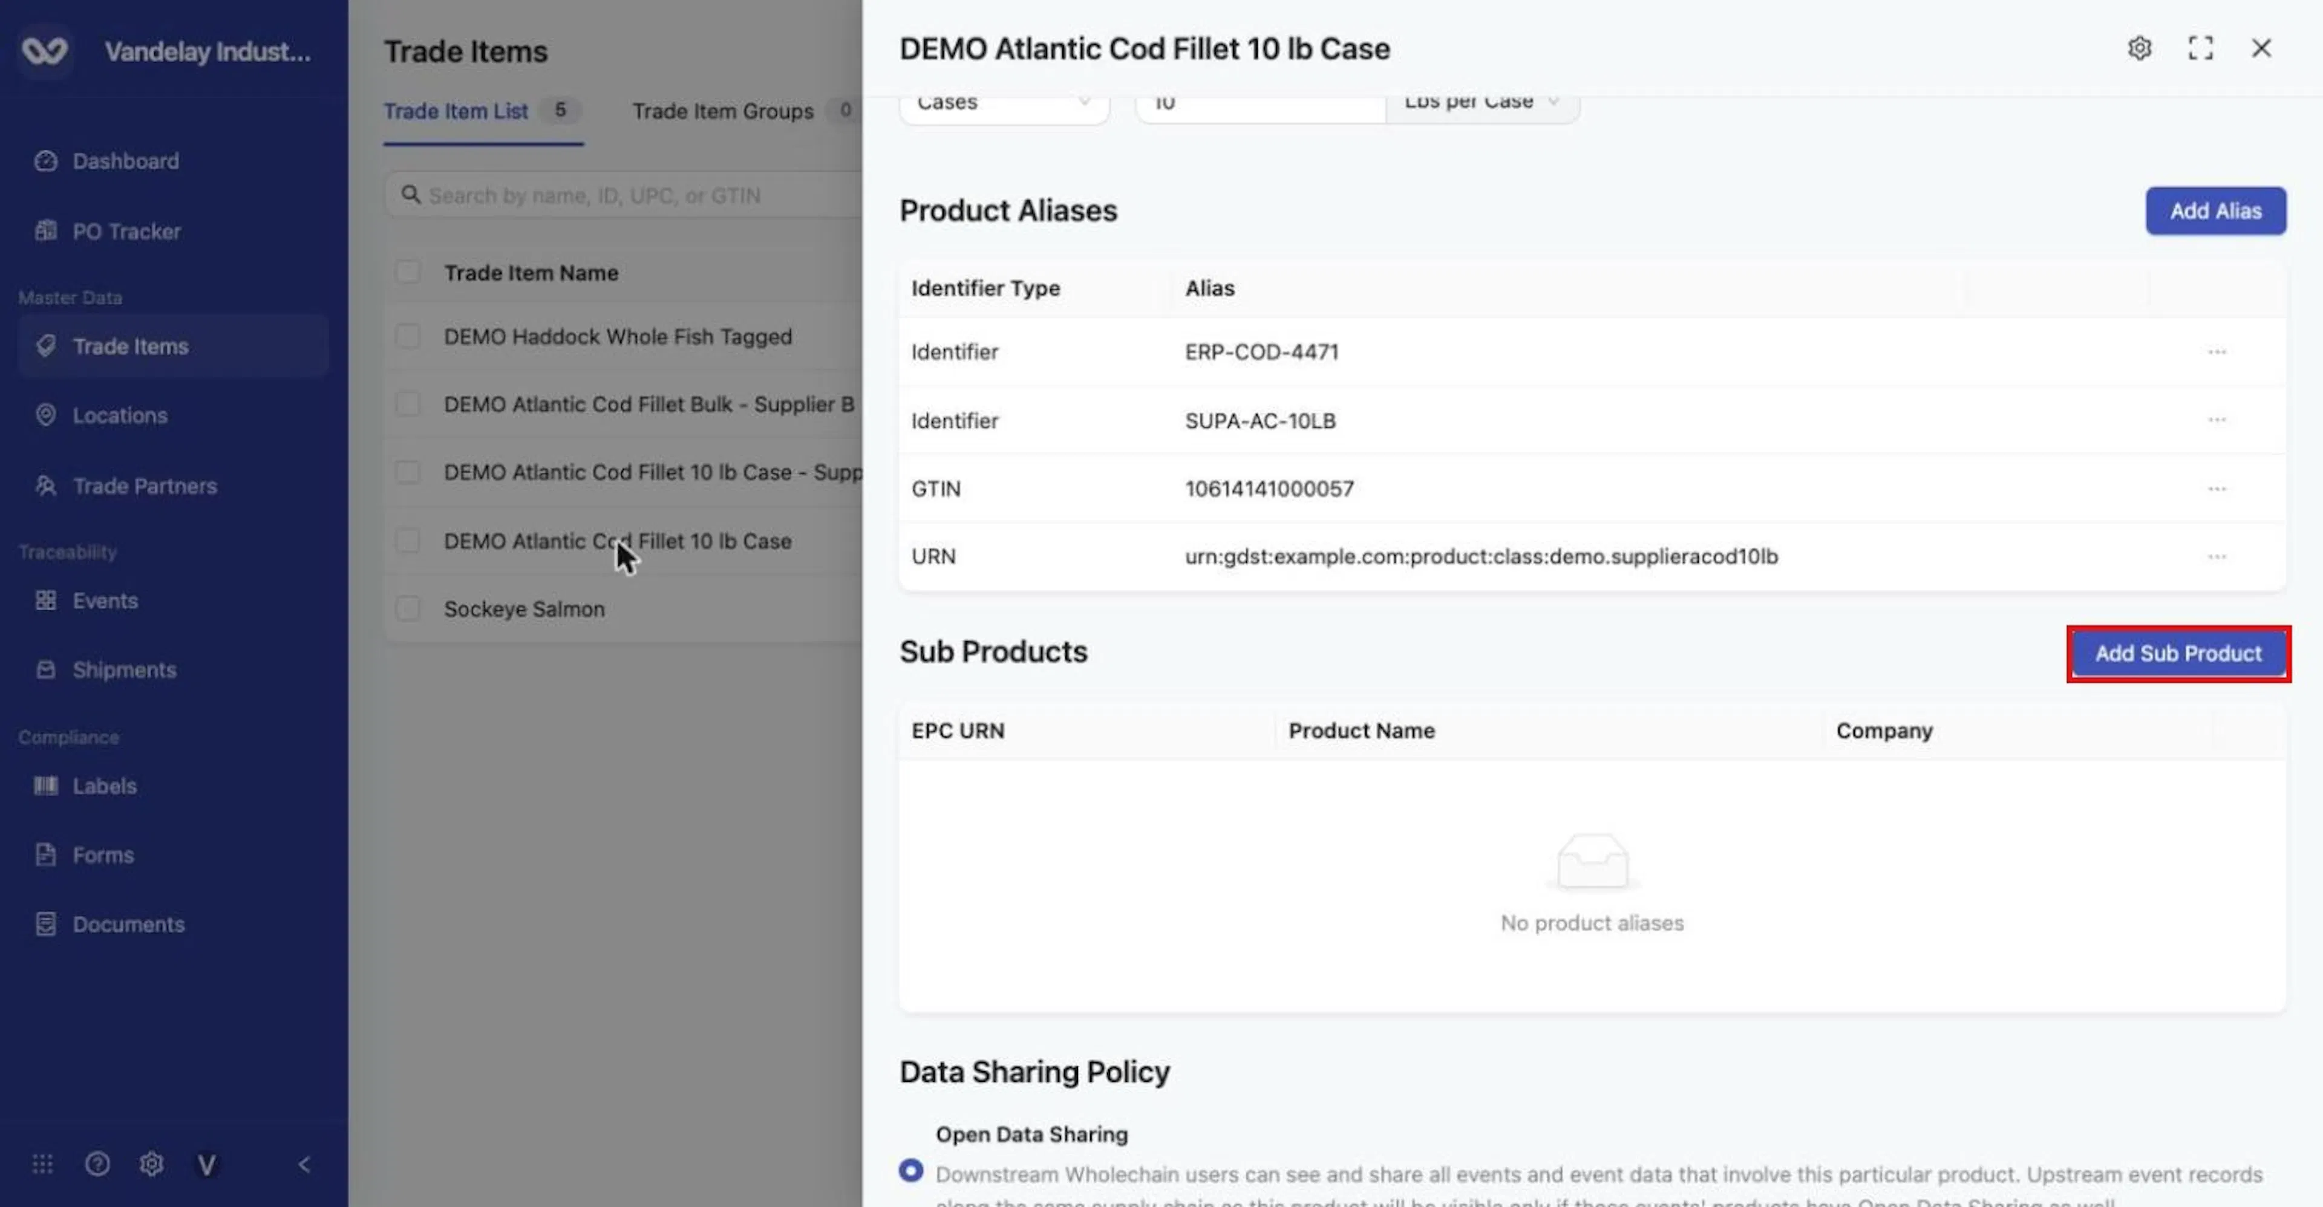Screen dimensions: 2323x1207
Task: Tick checkbox for DEMO Atlantic Cod Fillet 10 lb Case
Action: (408, 540)
